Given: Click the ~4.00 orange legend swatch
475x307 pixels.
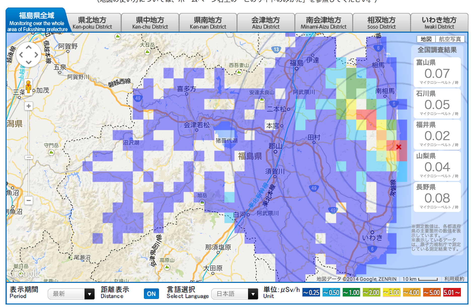Looking at the screenshot, I should pos(412,292).
